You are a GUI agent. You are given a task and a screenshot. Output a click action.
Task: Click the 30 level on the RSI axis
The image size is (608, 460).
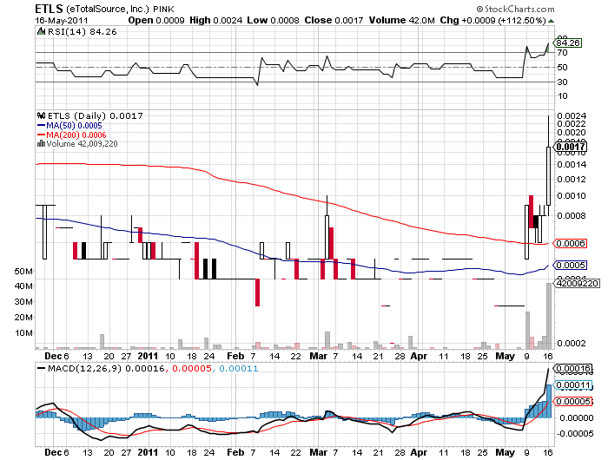[x=562, y=82]
